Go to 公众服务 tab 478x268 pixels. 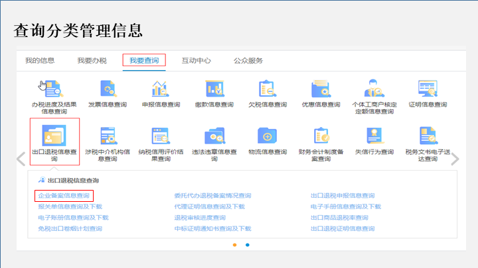(x=248, y=60)
